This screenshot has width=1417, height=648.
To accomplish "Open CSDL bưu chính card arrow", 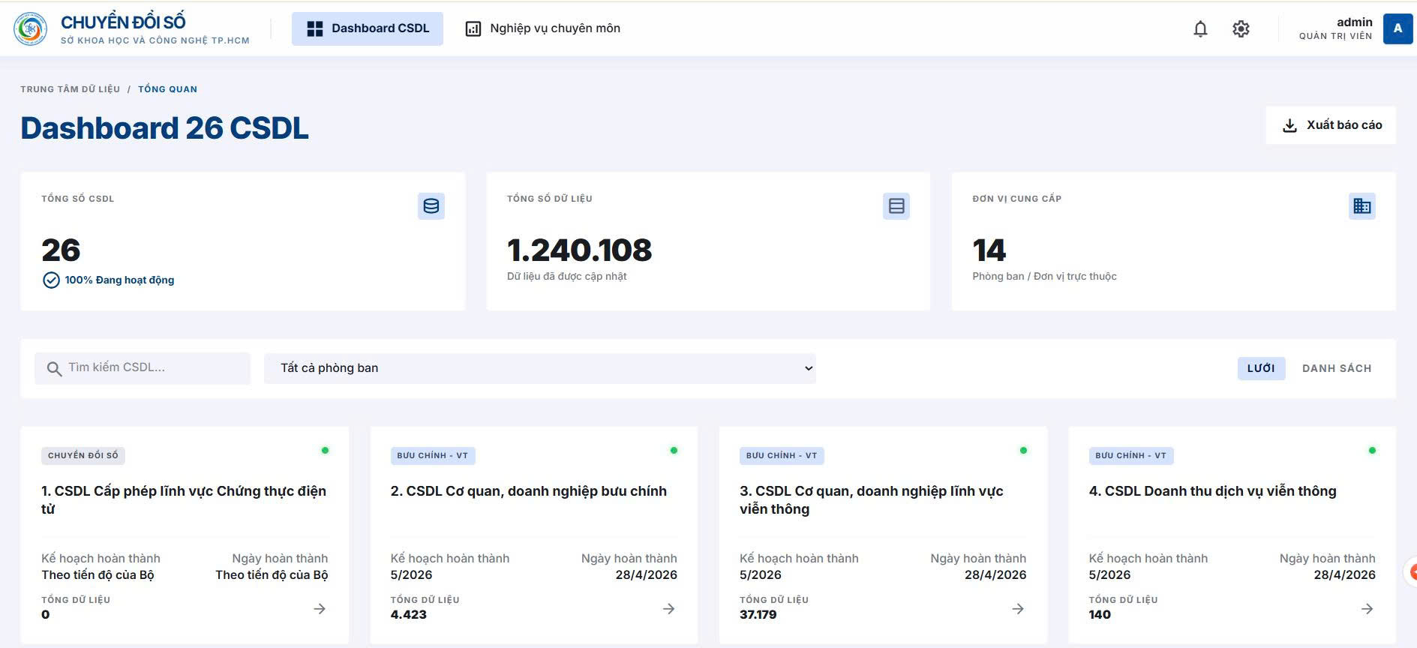I will (x=669, y=609).
